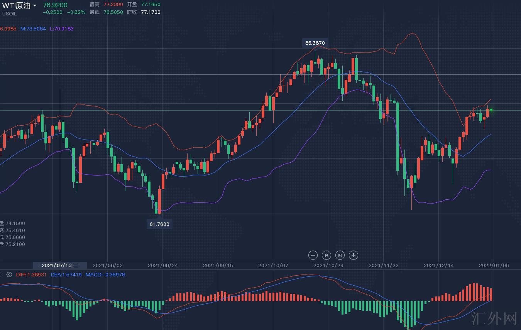Click the DIFF value in MACD legend

click(x=31, y=274)
